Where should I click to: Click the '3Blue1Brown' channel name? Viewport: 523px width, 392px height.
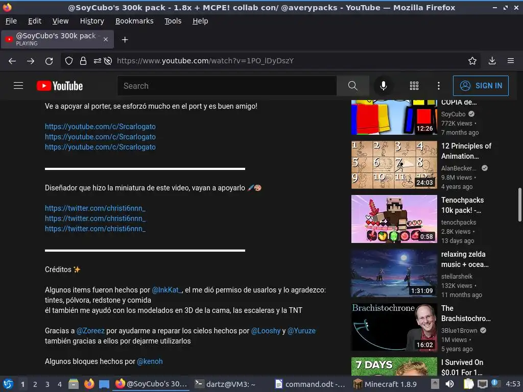(459, 331)
